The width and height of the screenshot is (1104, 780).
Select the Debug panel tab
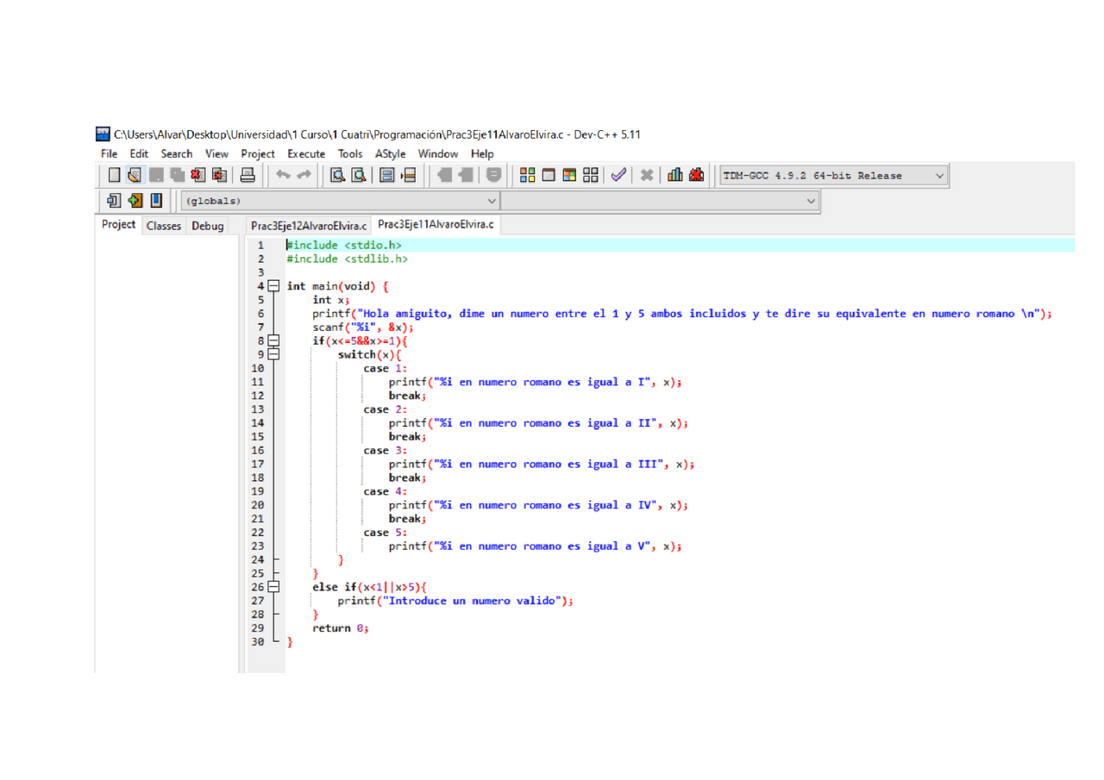[x=207, y=225]
